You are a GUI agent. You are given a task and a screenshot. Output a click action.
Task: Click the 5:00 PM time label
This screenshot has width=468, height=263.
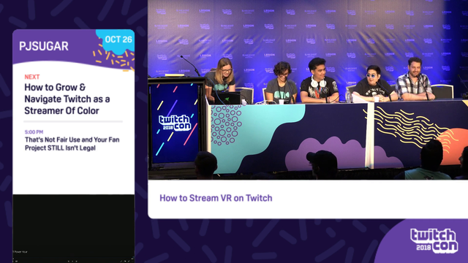click(34, 131)
